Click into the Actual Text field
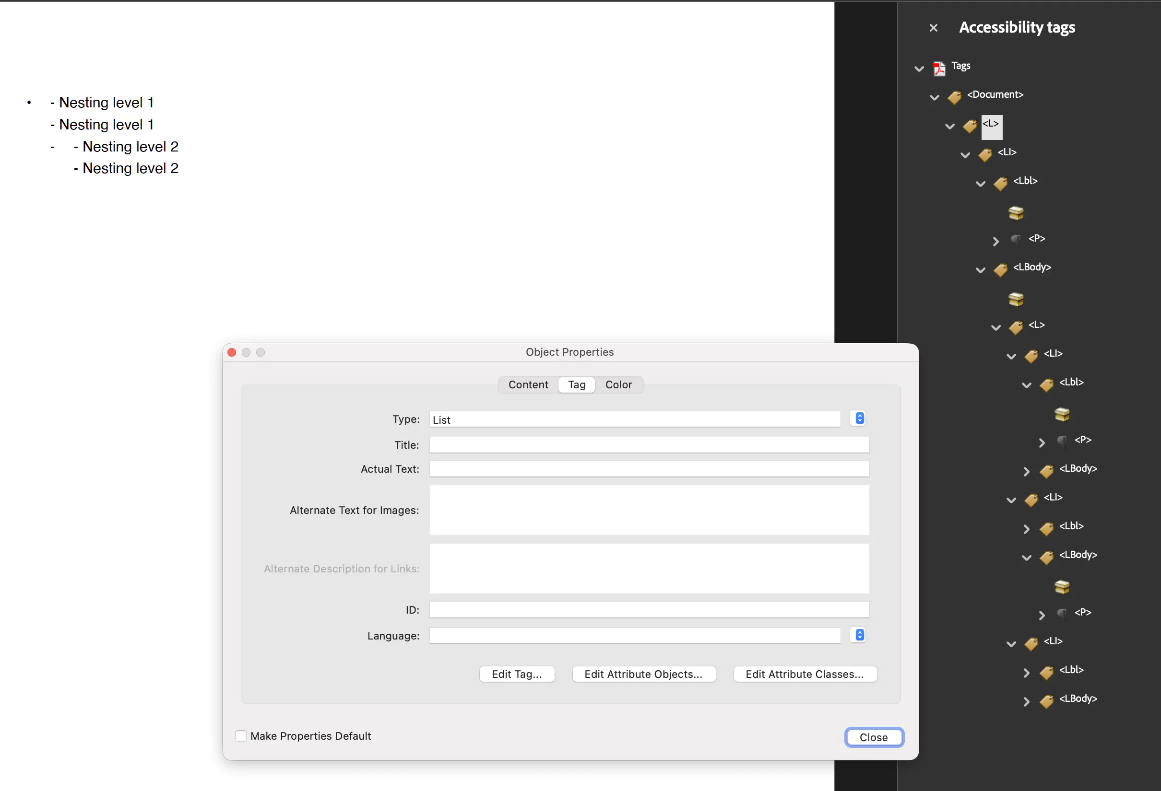The width and height of the screenshot is (1161, 791). click(x=649, y=469)
